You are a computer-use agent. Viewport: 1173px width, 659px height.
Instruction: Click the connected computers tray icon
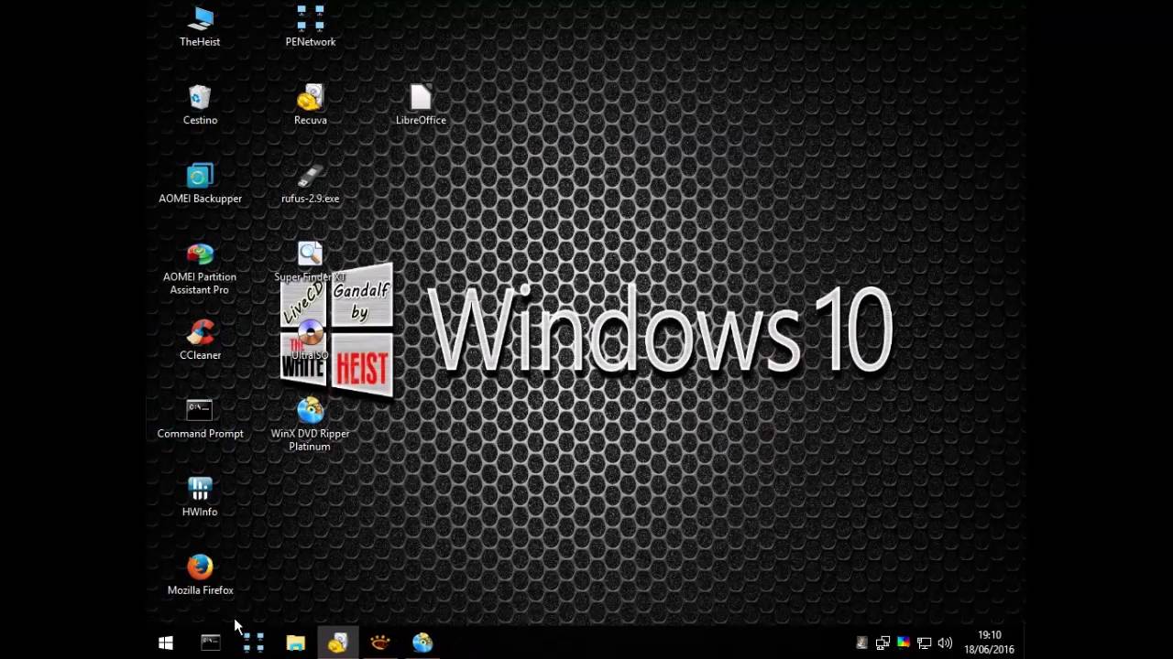point(882,643)
